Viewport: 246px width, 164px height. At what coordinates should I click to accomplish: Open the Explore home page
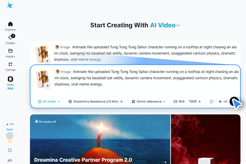[10, 26]
